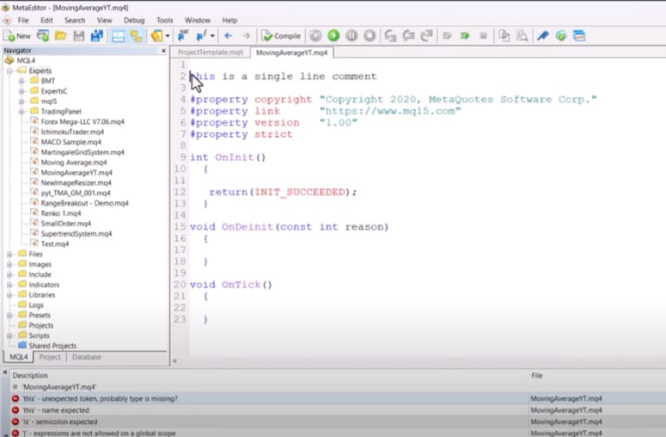Screen dimensions: 666x437
Task: Click the New file toolbar button
Action: click(16, 36)
